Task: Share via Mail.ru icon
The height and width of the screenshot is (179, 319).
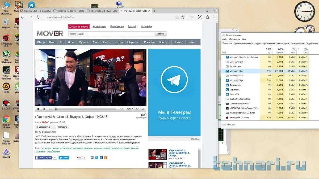Action: [x=101, y=158]
